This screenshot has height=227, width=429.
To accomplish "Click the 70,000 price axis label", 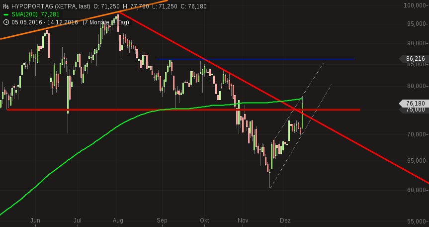I will [417, 134].
